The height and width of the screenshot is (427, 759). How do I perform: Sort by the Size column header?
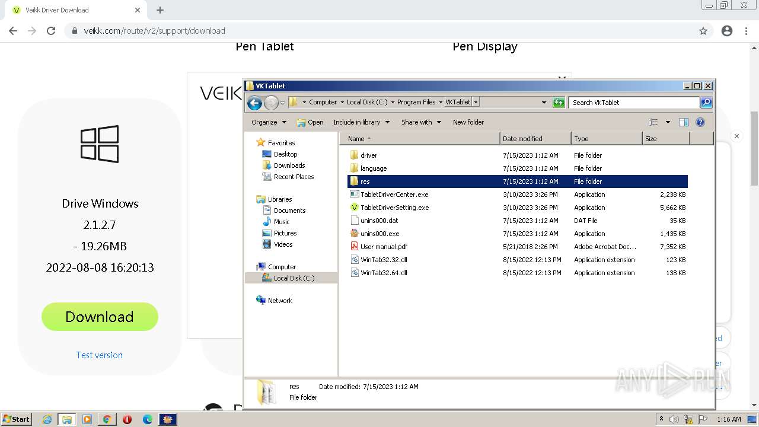point(666,139)
